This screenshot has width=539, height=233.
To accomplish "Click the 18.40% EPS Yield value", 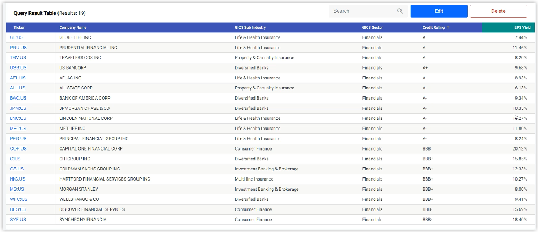I will [520, 220].
